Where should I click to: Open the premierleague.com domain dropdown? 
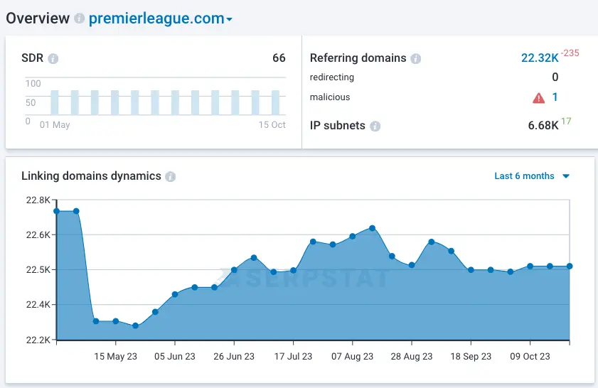point(161,19)
